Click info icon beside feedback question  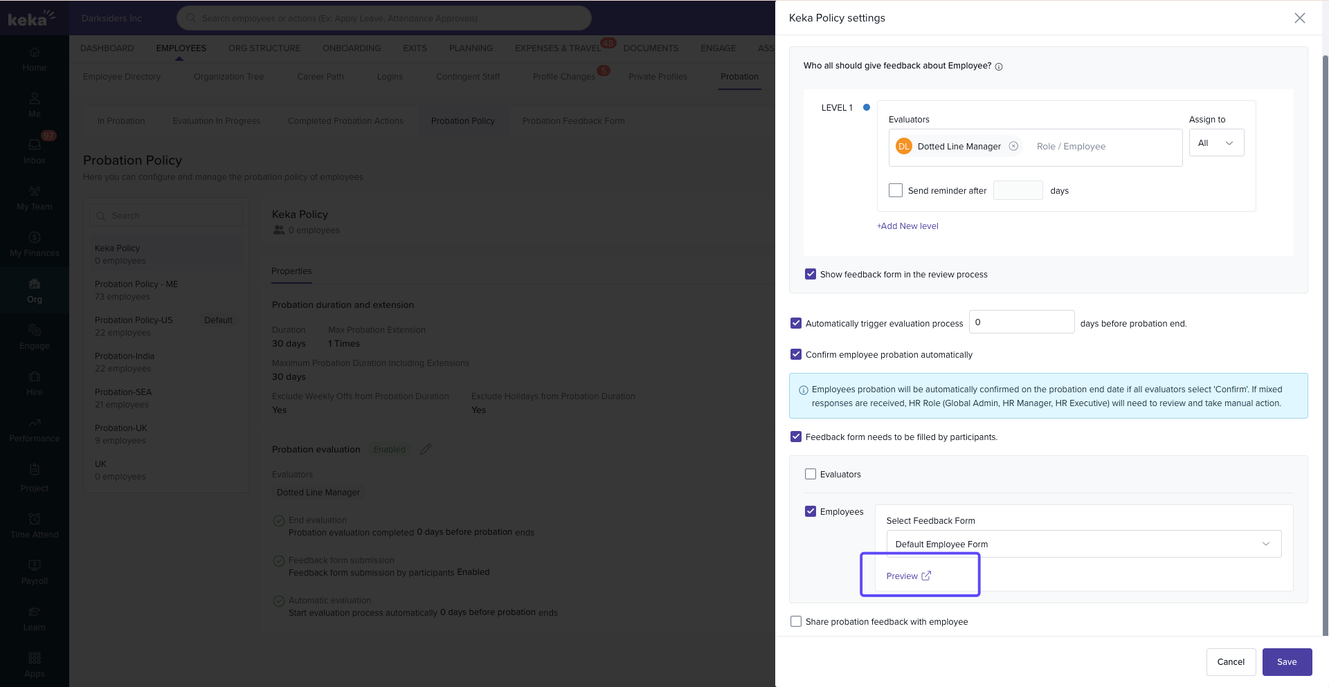pyautogui.click(x=999, y=66)
